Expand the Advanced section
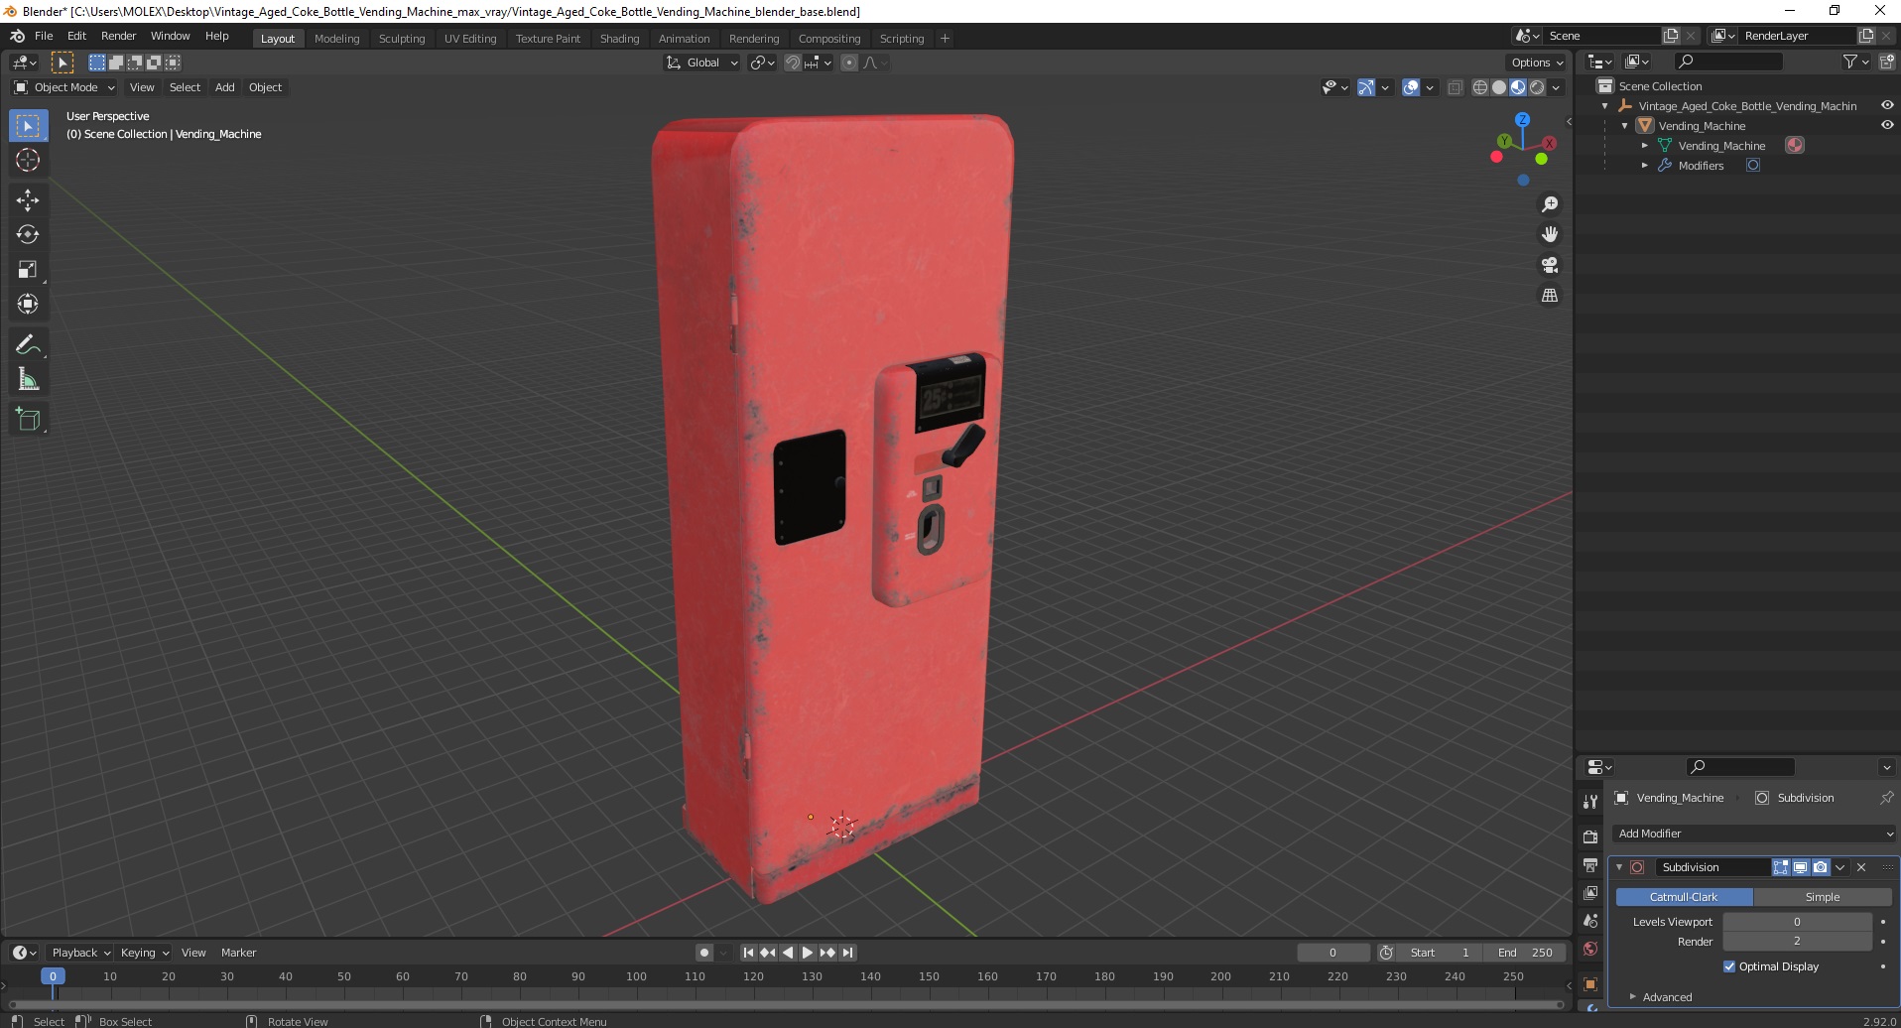 click(1667, 997)
